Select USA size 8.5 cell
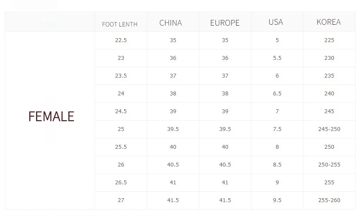 point(277,165)
